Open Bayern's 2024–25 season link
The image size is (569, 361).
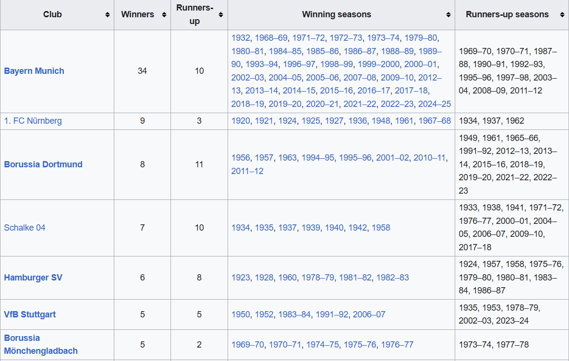(435, 104)
